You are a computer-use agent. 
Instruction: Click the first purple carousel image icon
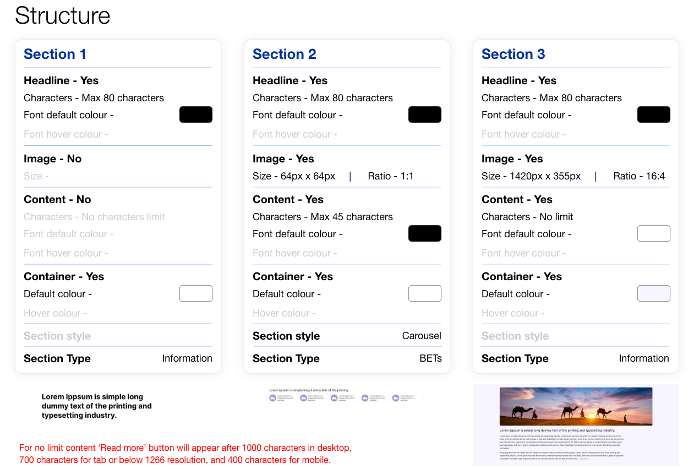(x=273, y=398)
